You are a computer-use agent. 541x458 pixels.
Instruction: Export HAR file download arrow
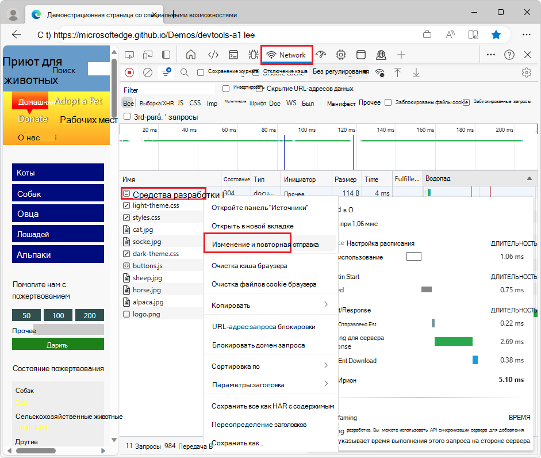pyautogui.click(x=416, y=72)
